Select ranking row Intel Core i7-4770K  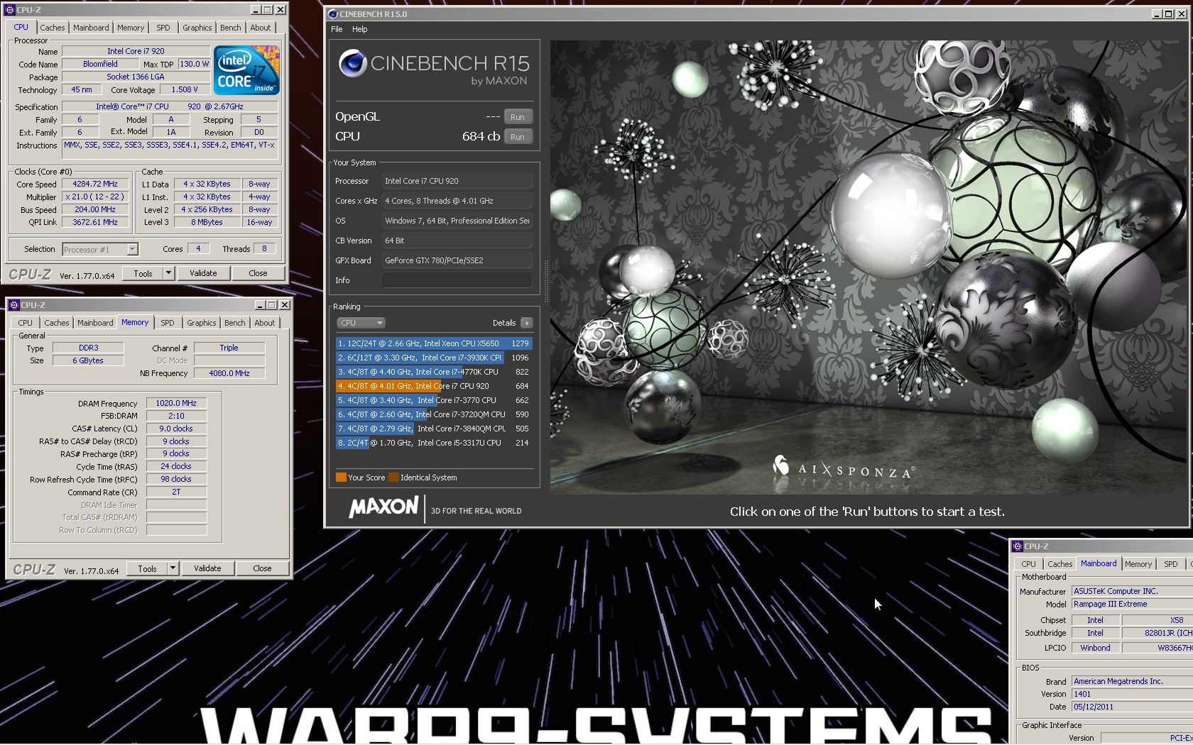(433, 372)
